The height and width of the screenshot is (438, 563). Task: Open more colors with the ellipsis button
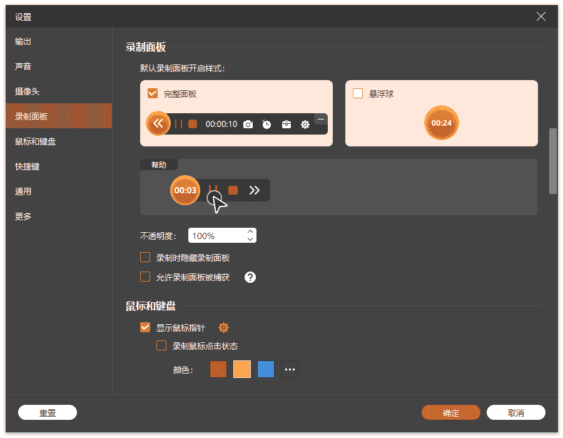(x=290, y=369)
